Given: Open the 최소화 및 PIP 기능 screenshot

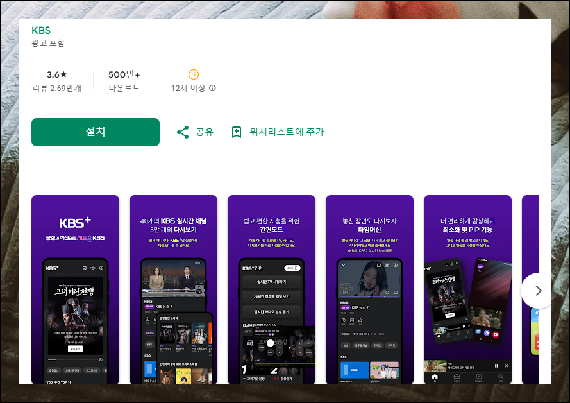Looking at the screenshot, I should point(468,289).
